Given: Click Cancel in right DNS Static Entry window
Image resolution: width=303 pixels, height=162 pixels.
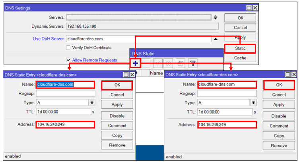Looking at the screenshot, I should (279, 94).
